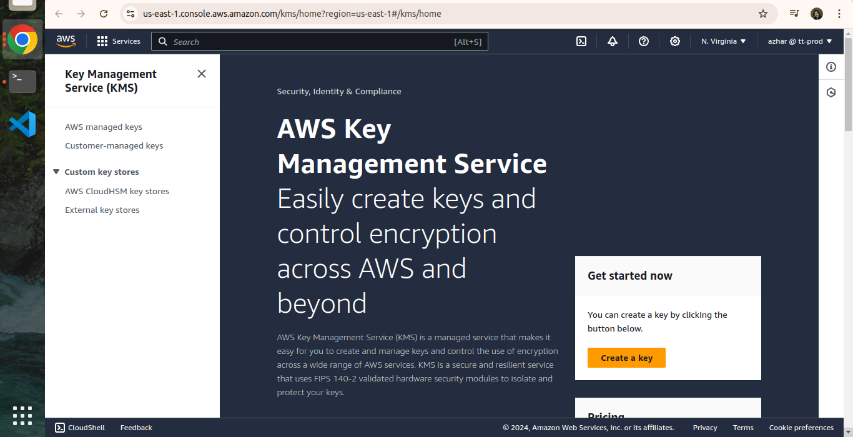Screen dimensions: 853x437
Task: Launch Terminal from the dock
Action: pyautogui.click(x=22, y=81)
